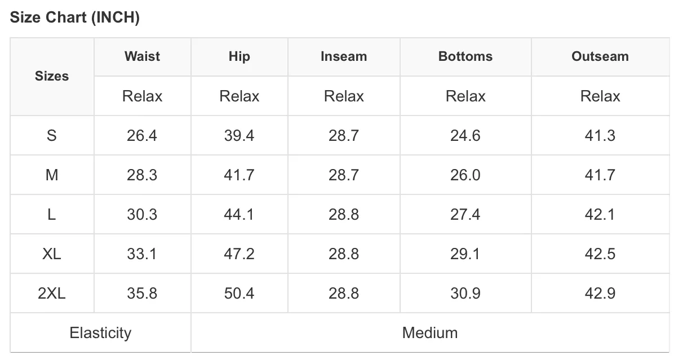
Task: Select the Waist column header
Action: [x=142, y=56]
